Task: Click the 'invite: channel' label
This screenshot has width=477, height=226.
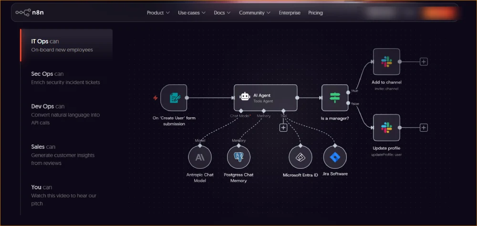Action: click(x=386, y=89)
